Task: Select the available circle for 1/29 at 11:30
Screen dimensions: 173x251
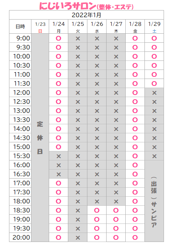Action: click(154, 84)
